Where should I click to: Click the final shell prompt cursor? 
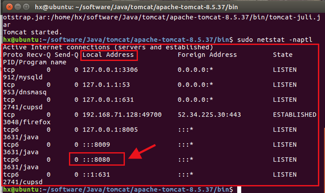tap(239, 190)
